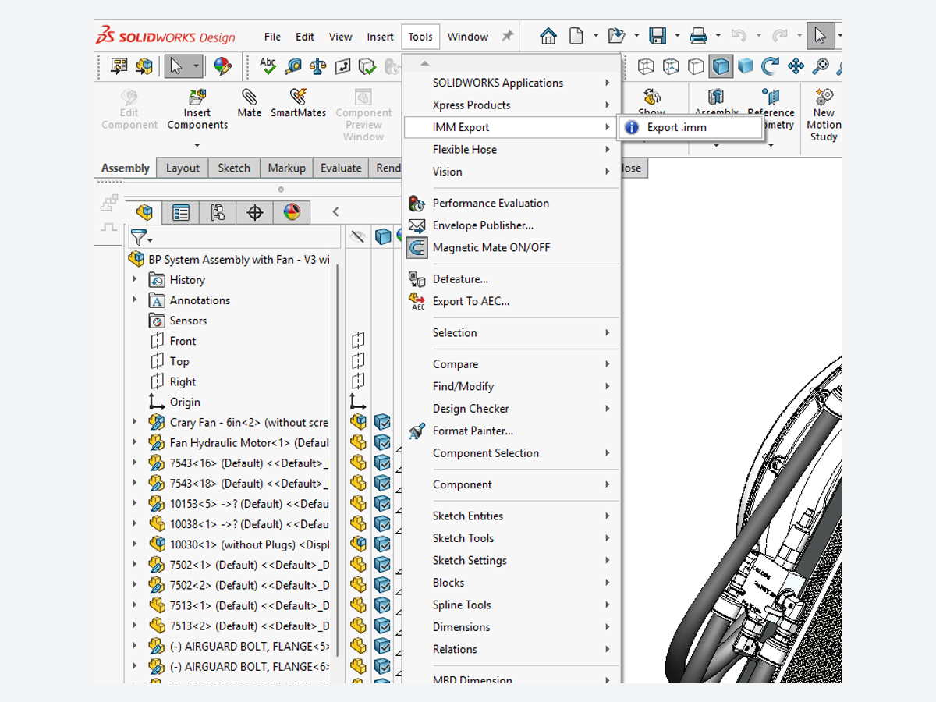Click the Measure balance scale icon

(x=317, y=66)
